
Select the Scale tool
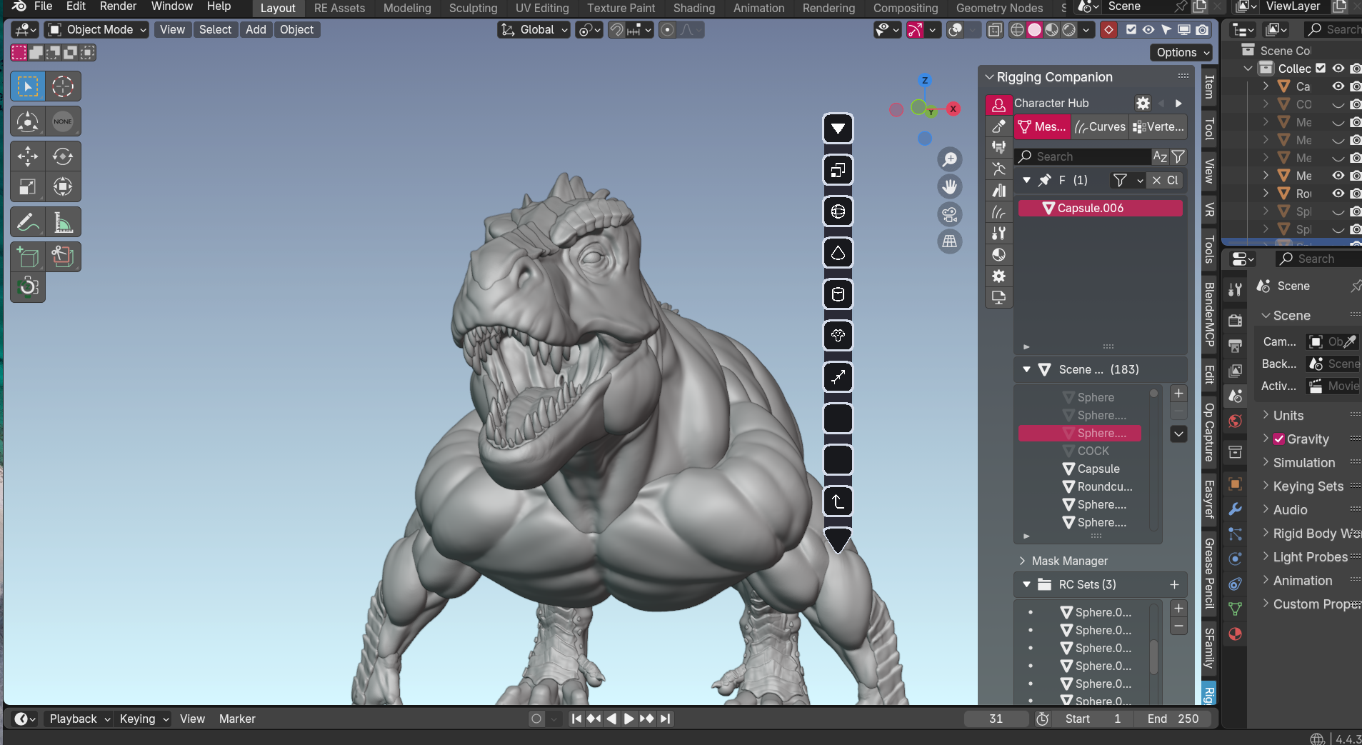click(28, 187)
